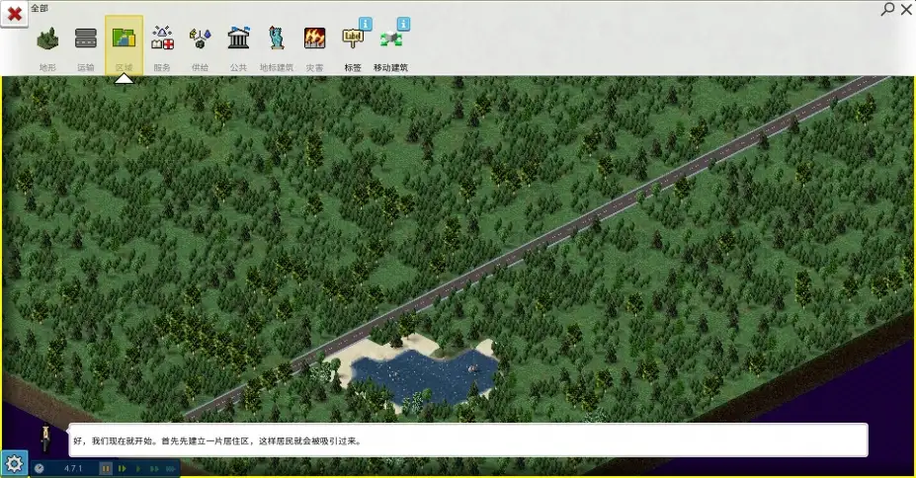Click the search magnifier in top right

click(x=888, y=9)
